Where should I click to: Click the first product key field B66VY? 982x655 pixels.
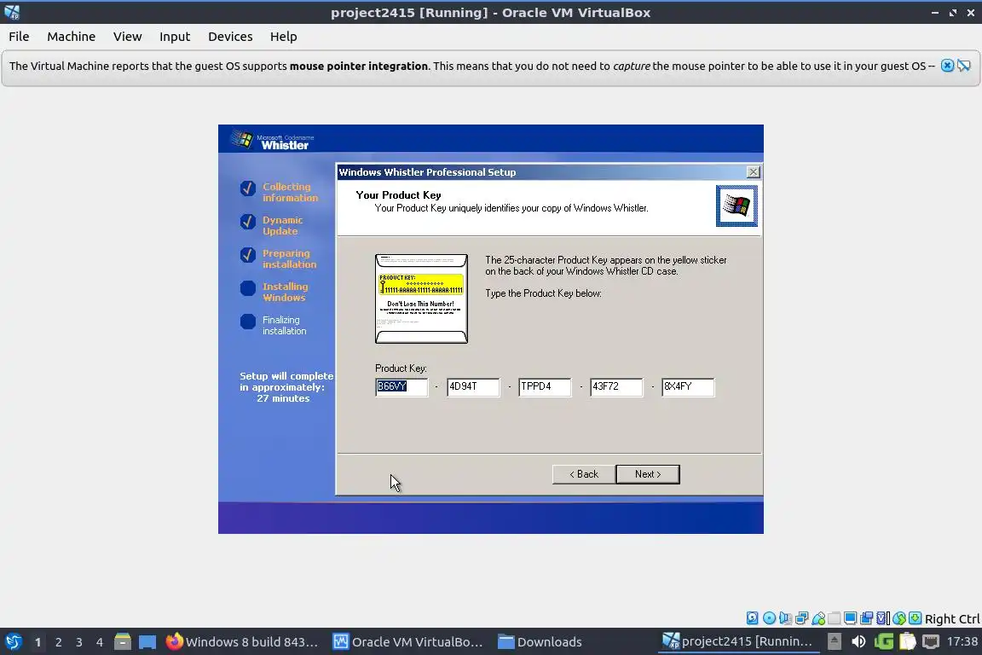click(x=401, y=386)
